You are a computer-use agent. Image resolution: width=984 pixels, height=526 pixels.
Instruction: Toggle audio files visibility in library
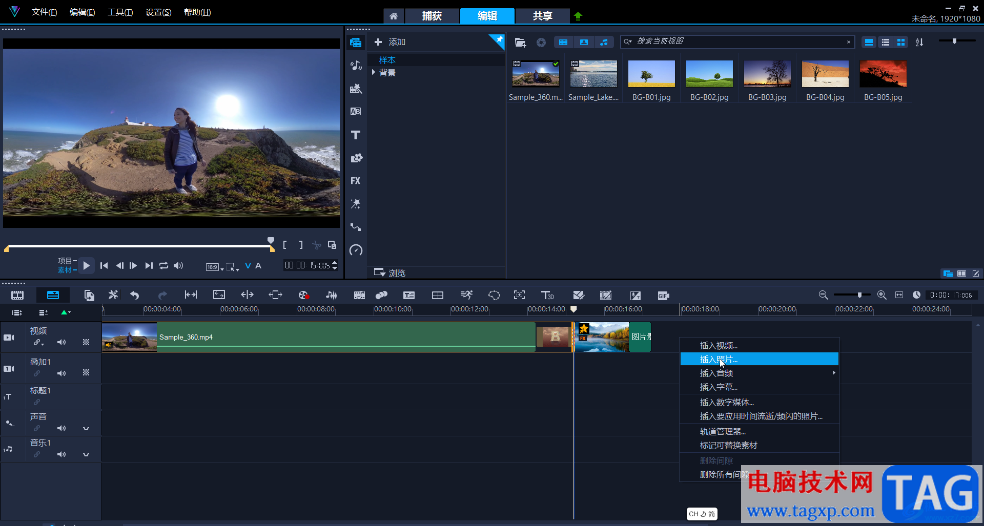(604, 43)
